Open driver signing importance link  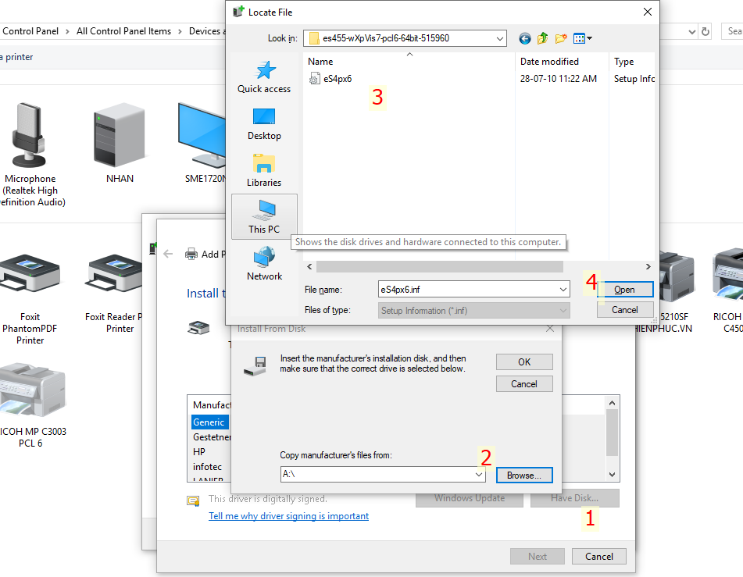point(288,516)
